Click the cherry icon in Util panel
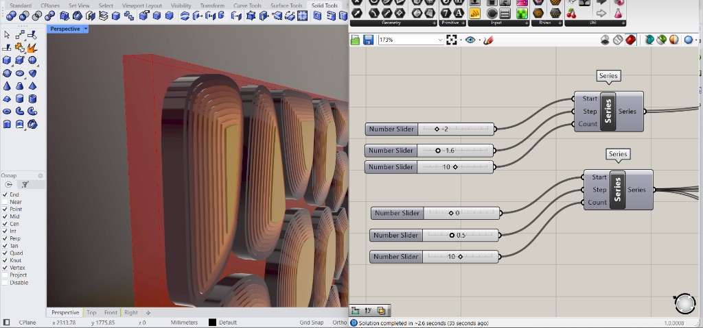 (572, 14)
